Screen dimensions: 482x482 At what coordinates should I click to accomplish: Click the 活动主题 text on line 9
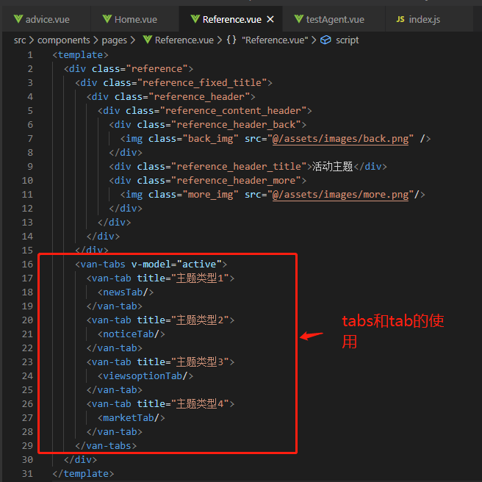332,166
